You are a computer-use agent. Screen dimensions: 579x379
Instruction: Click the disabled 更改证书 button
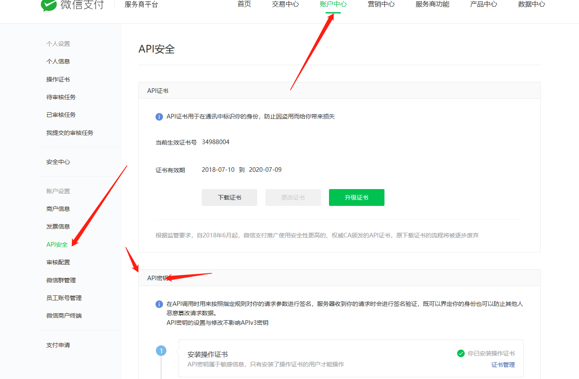click(293, 197)
